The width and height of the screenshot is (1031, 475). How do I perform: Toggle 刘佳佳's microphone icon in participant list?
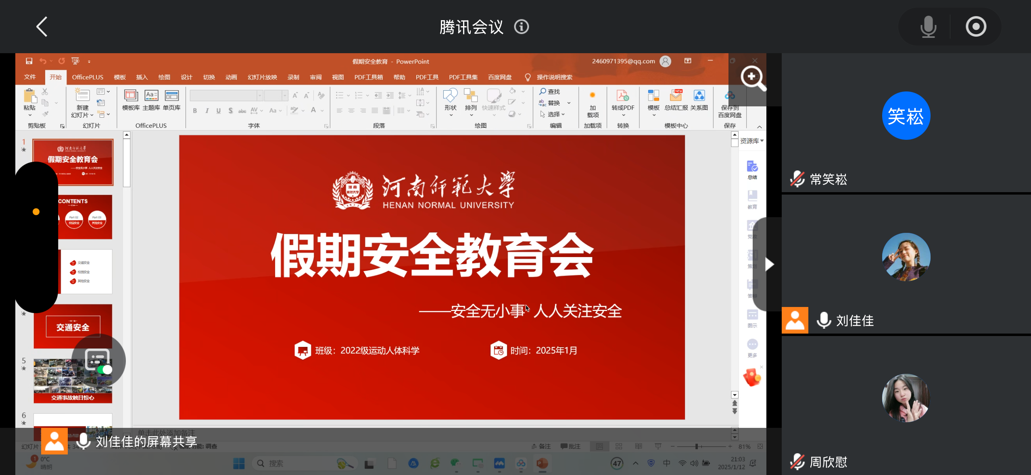[824, 321]
